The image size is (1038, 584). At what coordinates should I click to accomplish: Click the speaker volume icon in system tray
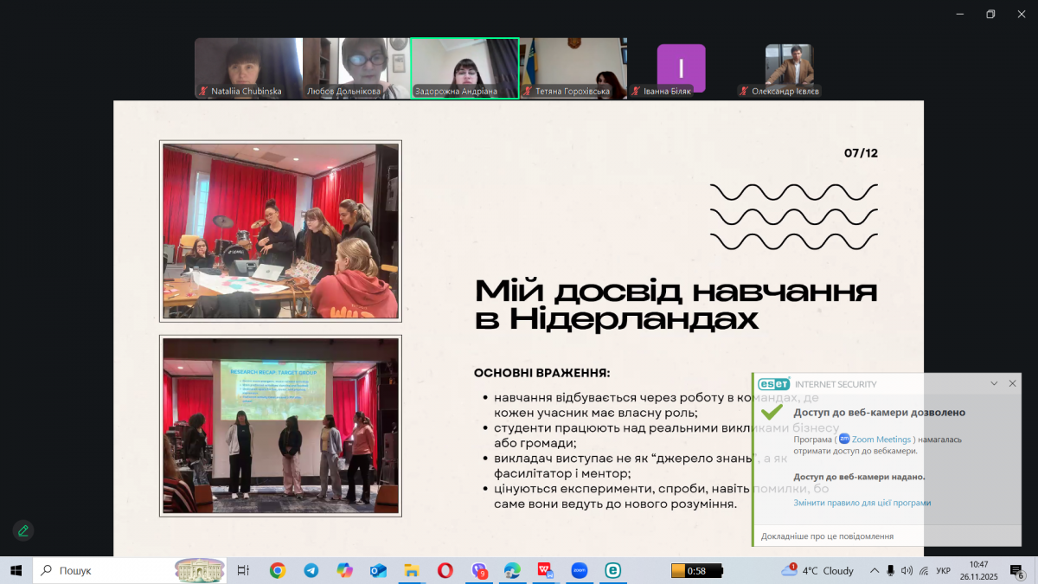(907, 571)
